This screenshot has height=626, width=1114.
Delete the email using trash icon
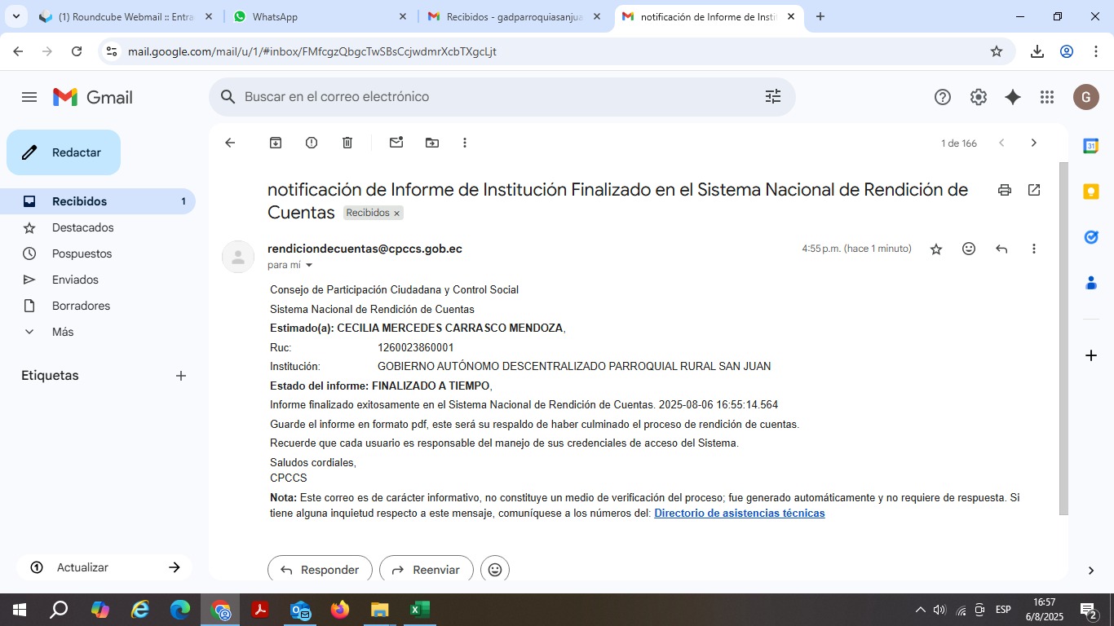[347, 143]
